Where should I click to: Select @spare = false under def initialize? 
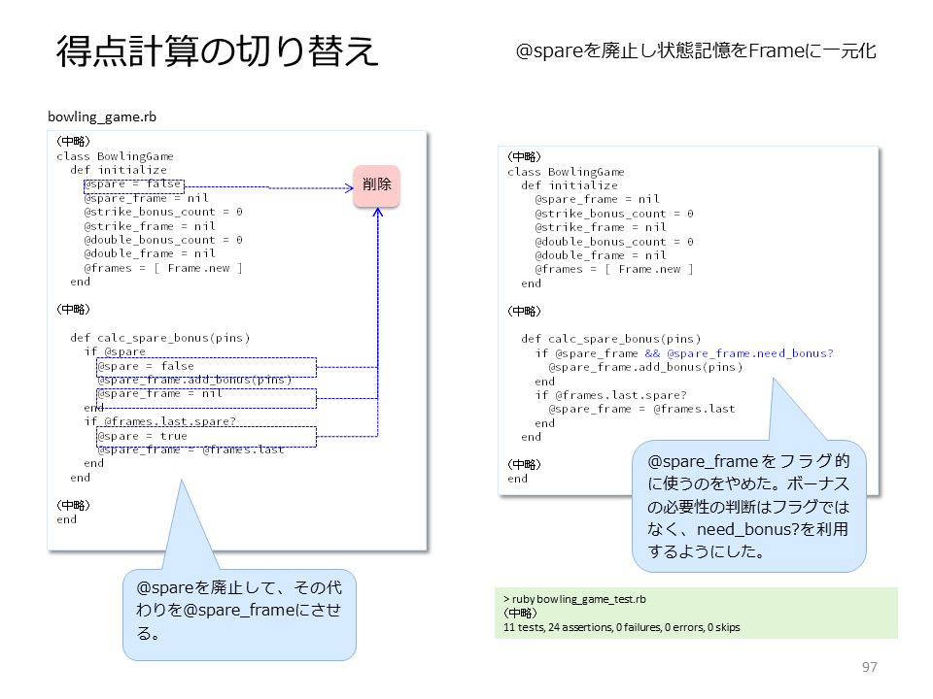coord(134,184)
